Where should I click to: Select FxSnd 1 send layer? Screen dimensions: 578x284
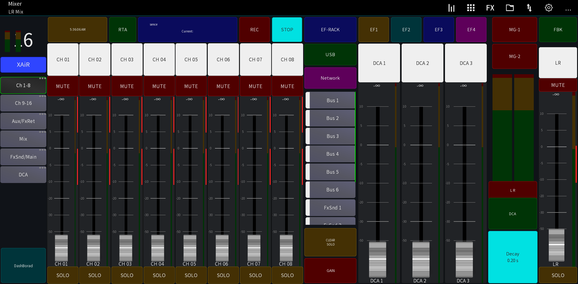[330, 207]
